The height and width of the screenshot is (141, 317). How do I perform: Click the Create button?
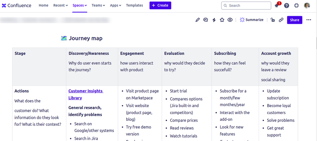click(160, 5)
